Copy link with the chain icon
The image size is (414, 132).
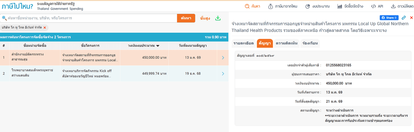tap(404, 18)
